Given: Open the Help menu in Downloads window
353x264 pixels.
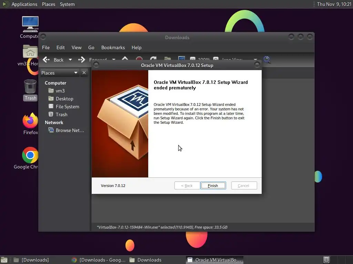Looking at the screenshot, I should (137, 47).
